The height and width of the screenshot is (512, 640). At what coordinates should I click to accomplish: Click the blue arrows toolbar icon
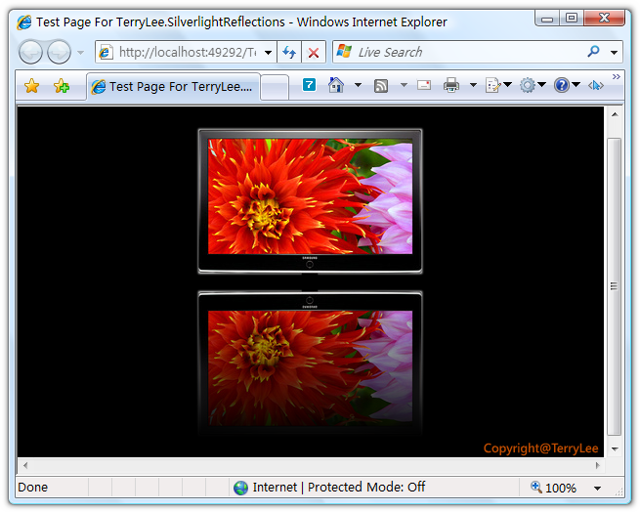595,85
